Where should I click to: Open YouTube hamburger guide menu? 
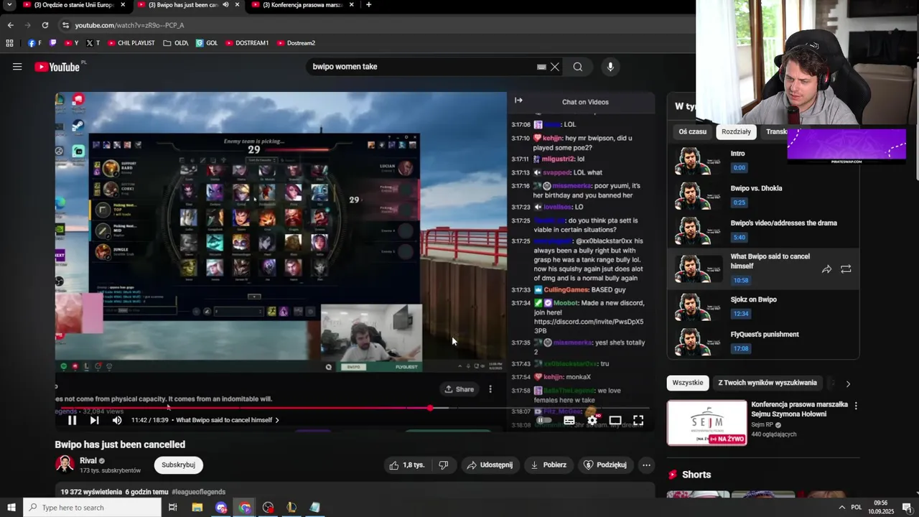17,67
